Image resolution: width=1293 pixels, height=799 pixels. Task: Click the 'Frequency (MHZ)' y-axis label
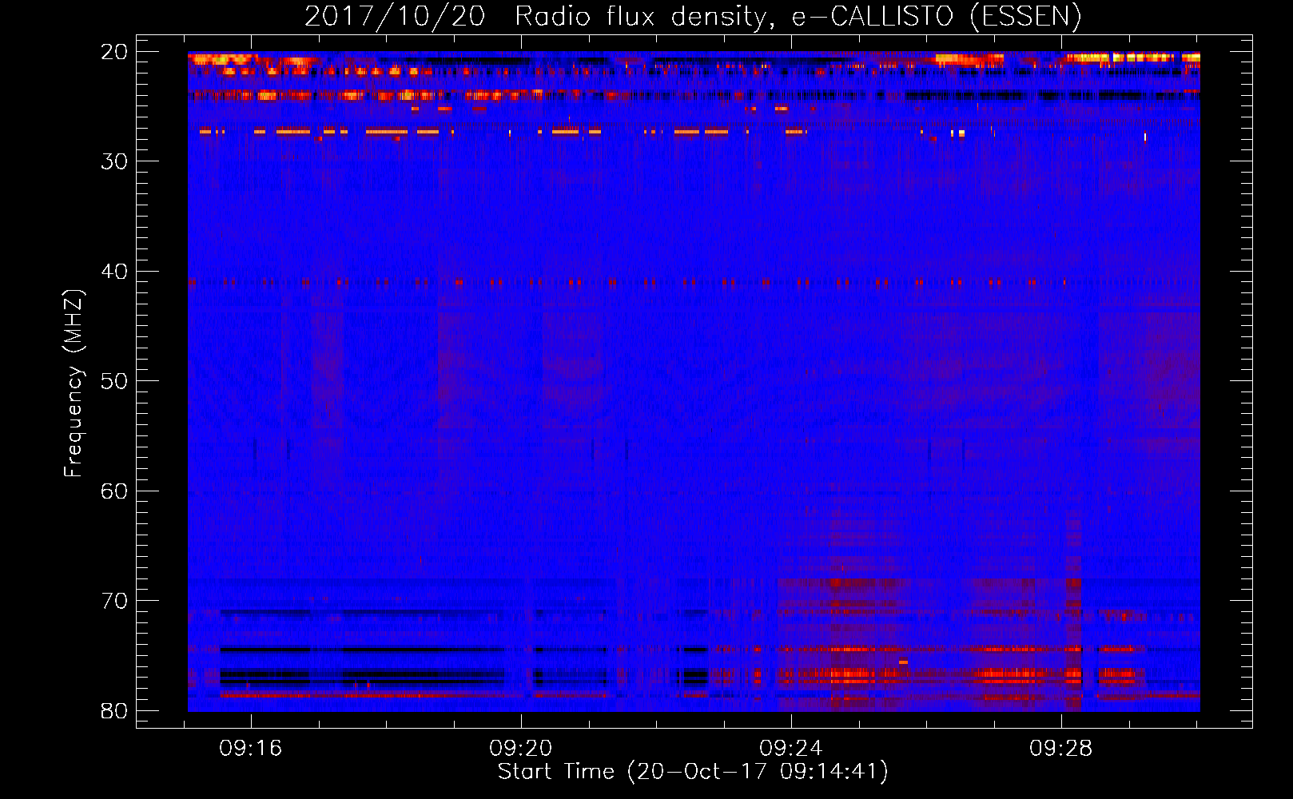pyautogui.click(x=74, y=384)
